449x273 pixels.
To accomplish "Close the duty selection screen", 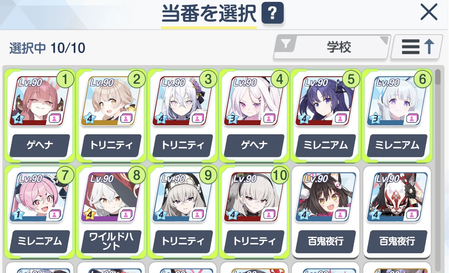I will pyautogui.click(x=429, y=13).
